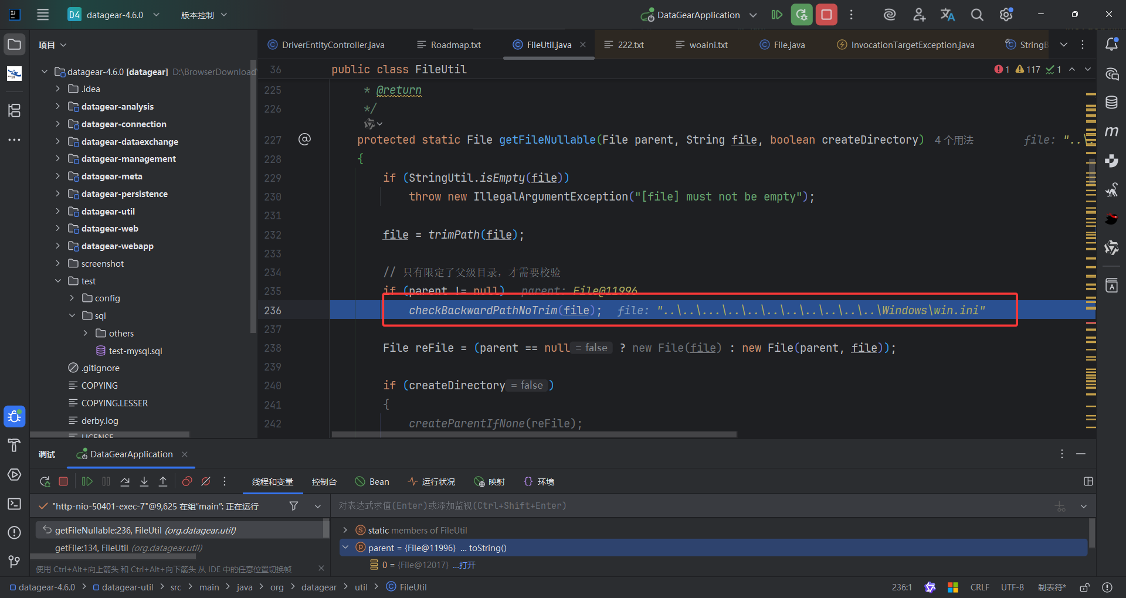Open Code With Me user icon

click(919, 15)
